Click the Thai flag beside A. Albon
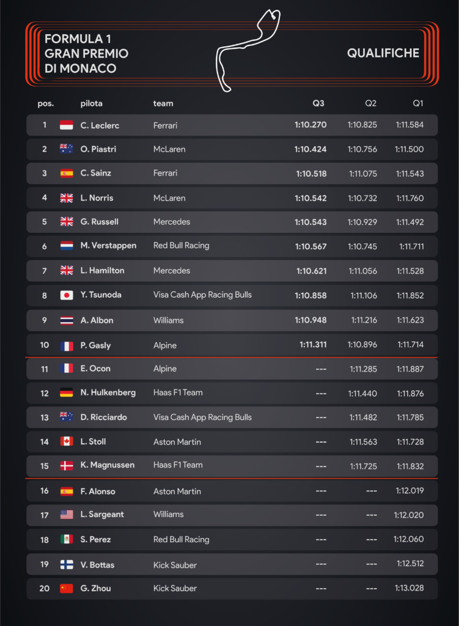459x626 pixels. coord(67,320)
